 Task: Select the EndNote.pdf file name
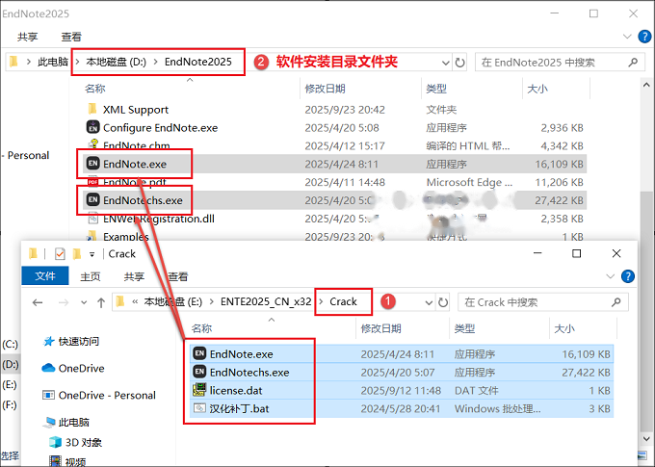[135, 182]
